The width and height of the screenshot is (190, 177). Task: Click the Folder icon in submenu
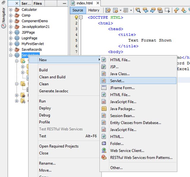104,143
